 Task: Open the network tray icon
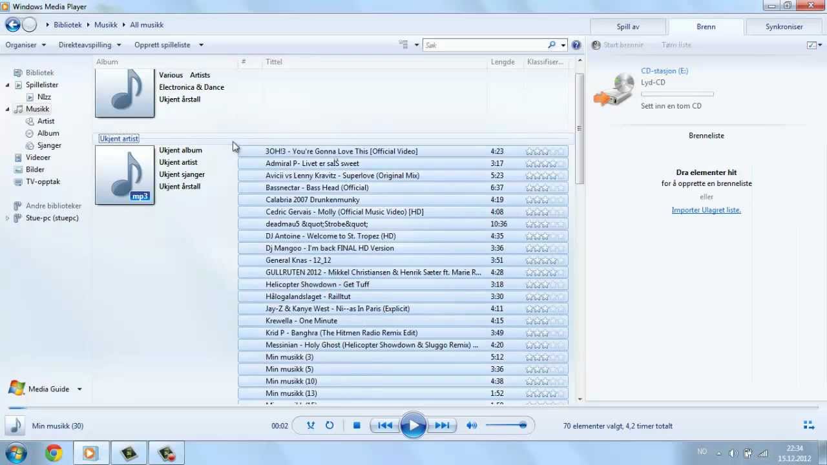point(763,453)
